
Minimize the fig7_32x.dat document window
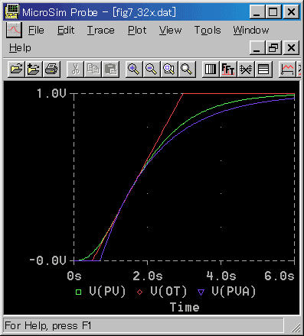[x=257, y=47]
